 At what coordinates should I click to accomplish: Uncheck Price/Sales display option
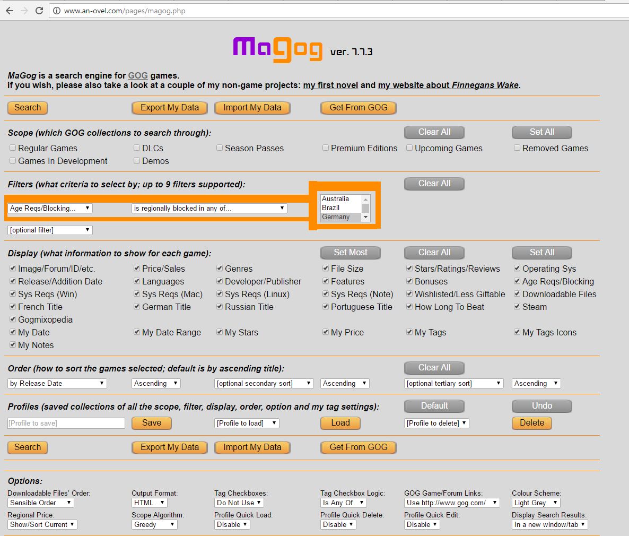[x=137, y=268]
